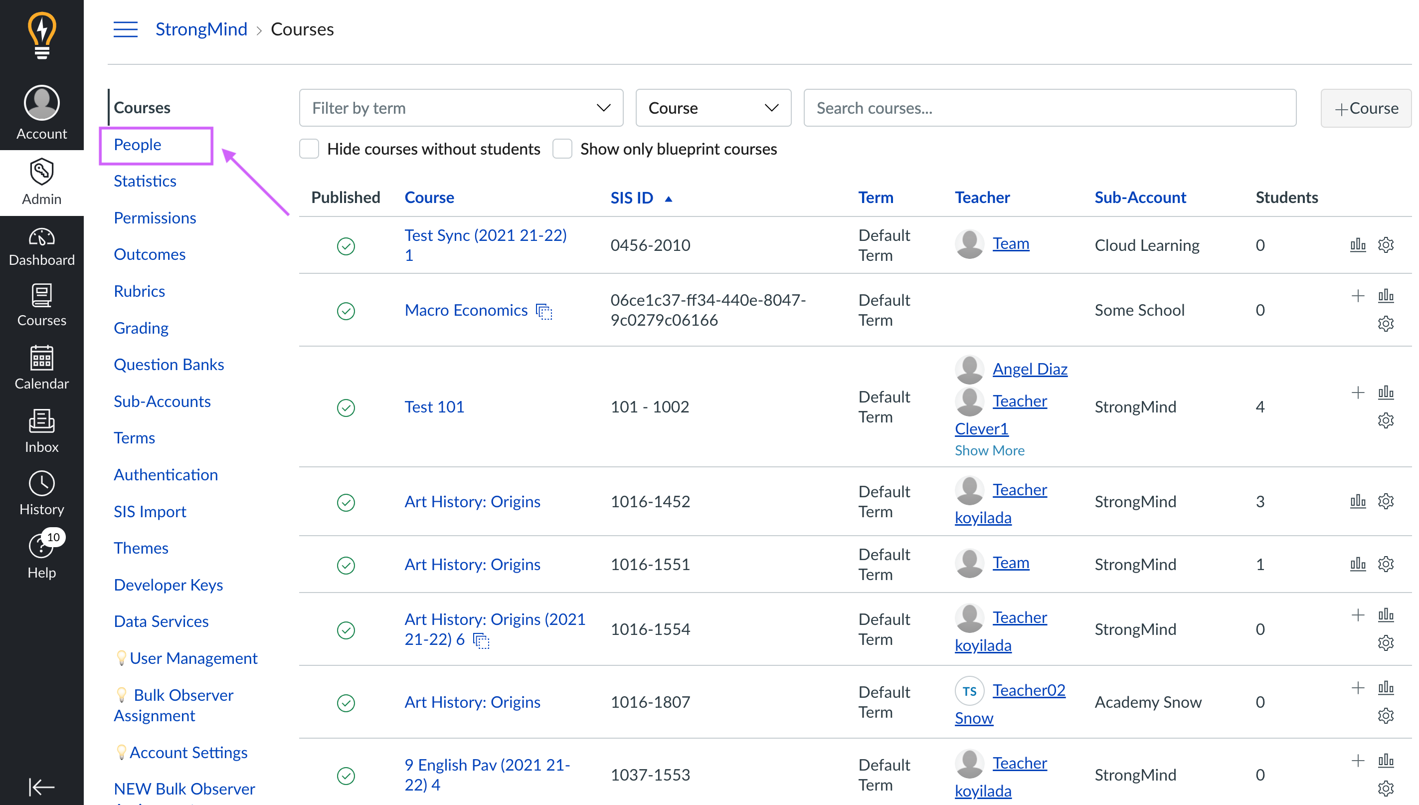Open settings for Art History 1016-1807
This screenshot has height=805, width=1419.
point(1386,715)
